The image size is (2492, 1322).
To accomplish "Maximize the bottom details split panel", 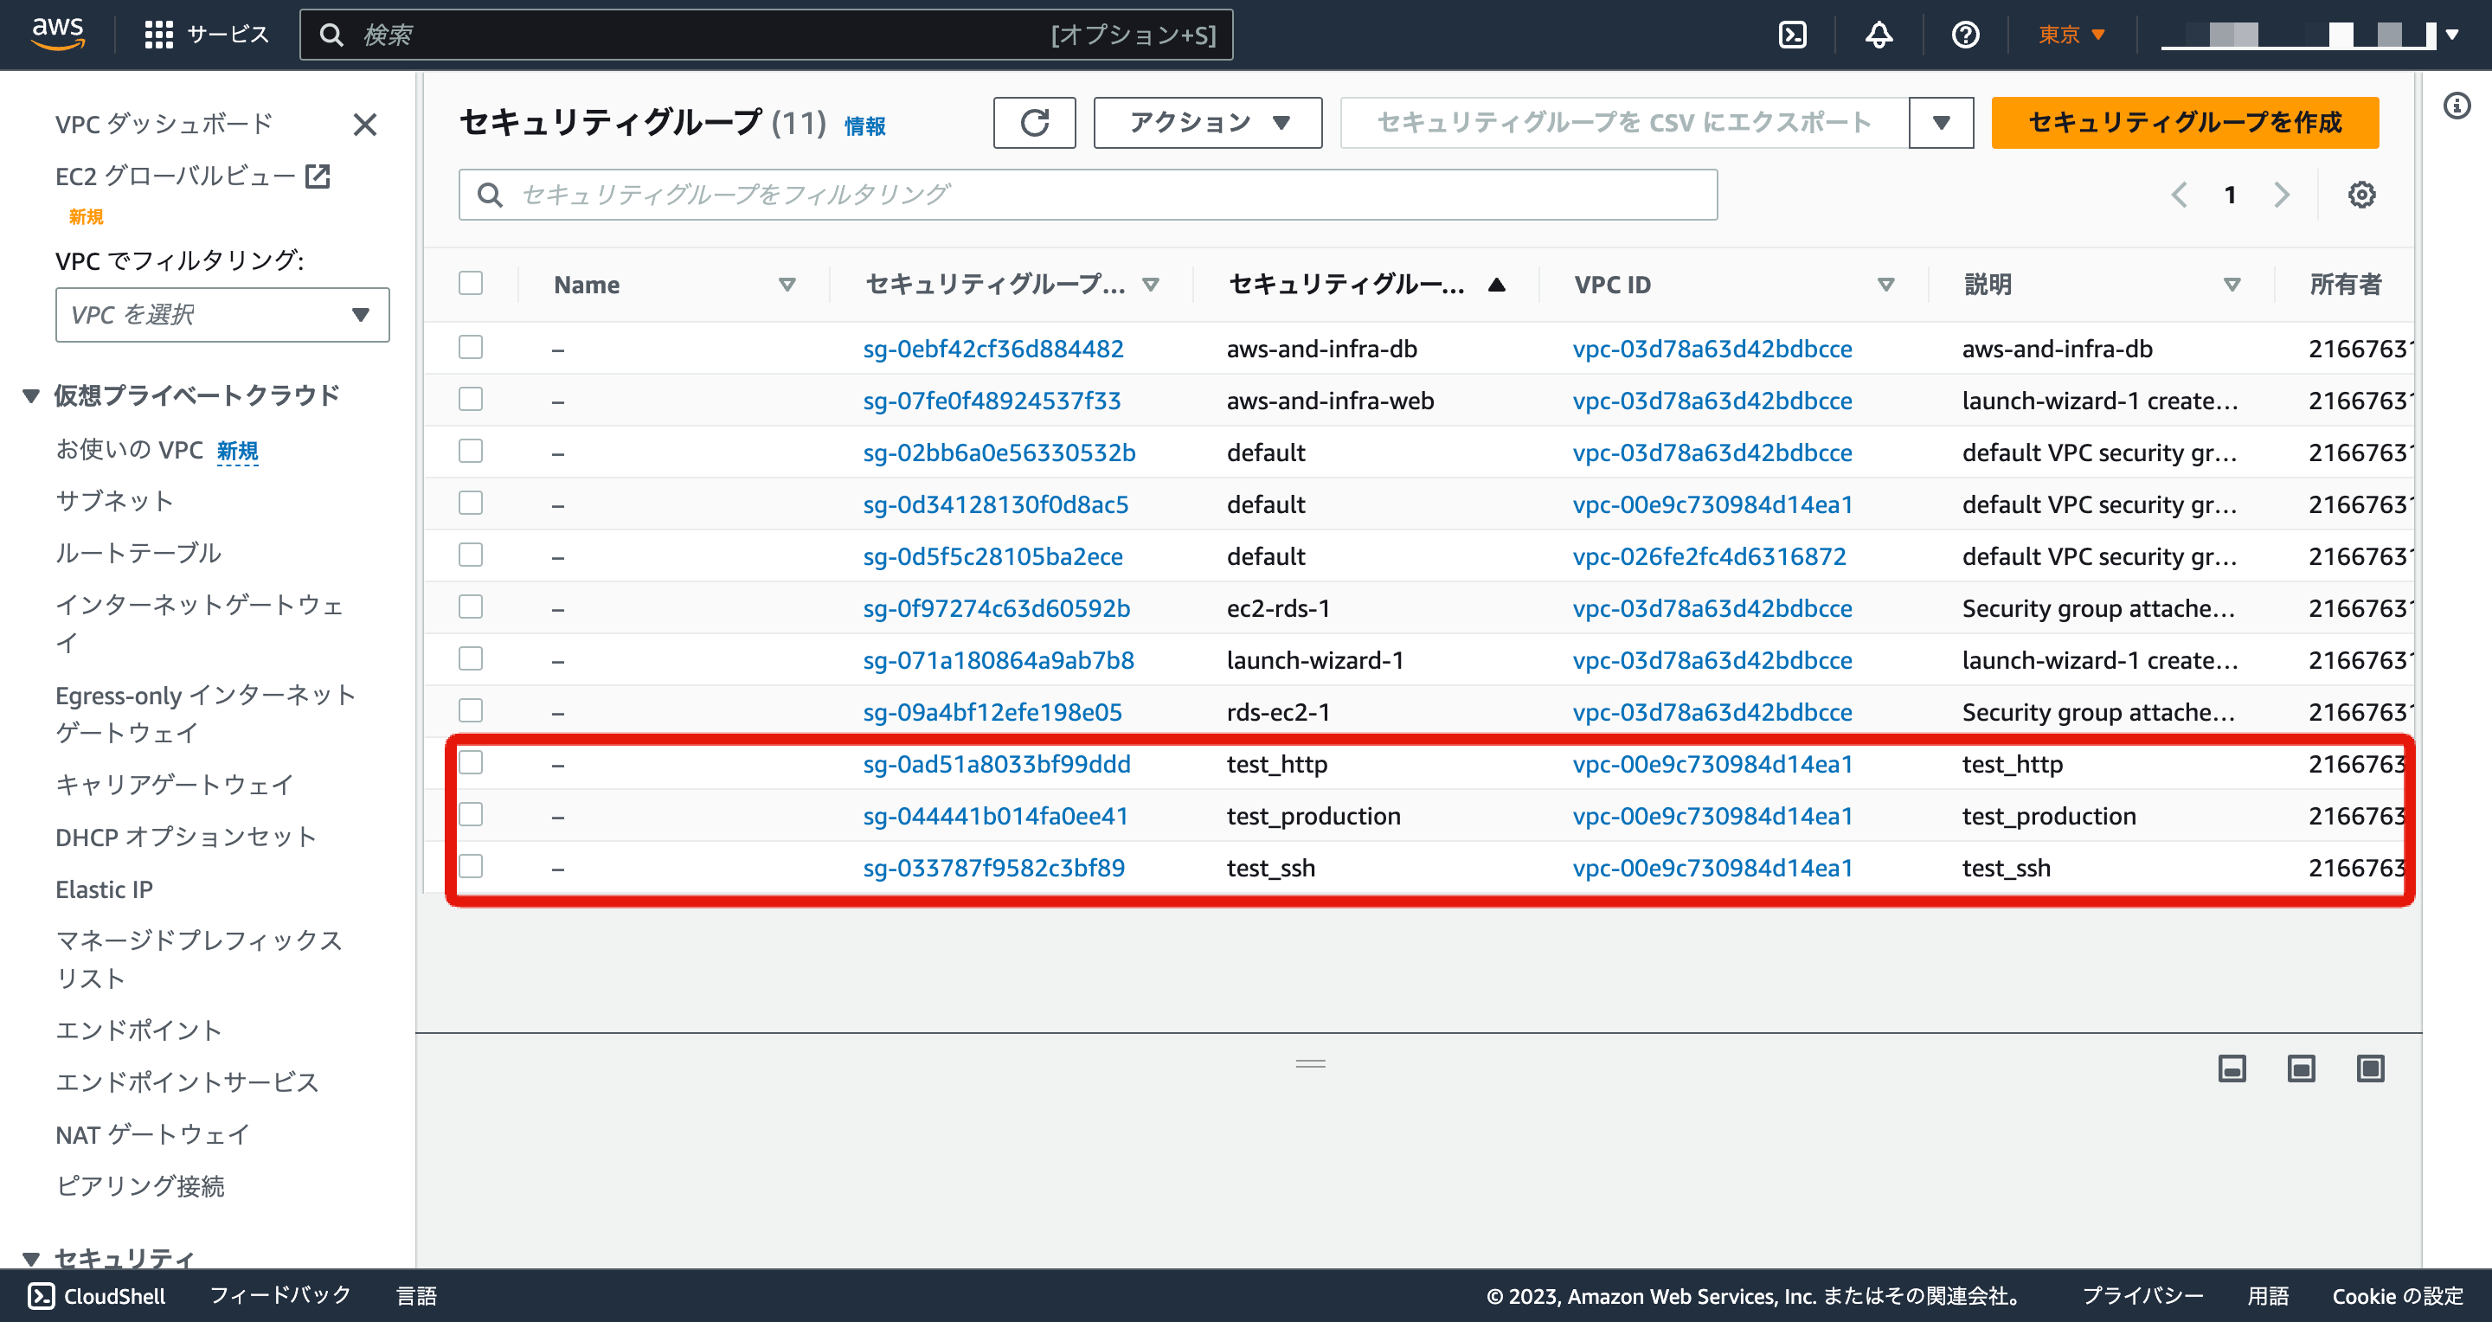I will [x=2370, y=1069].
